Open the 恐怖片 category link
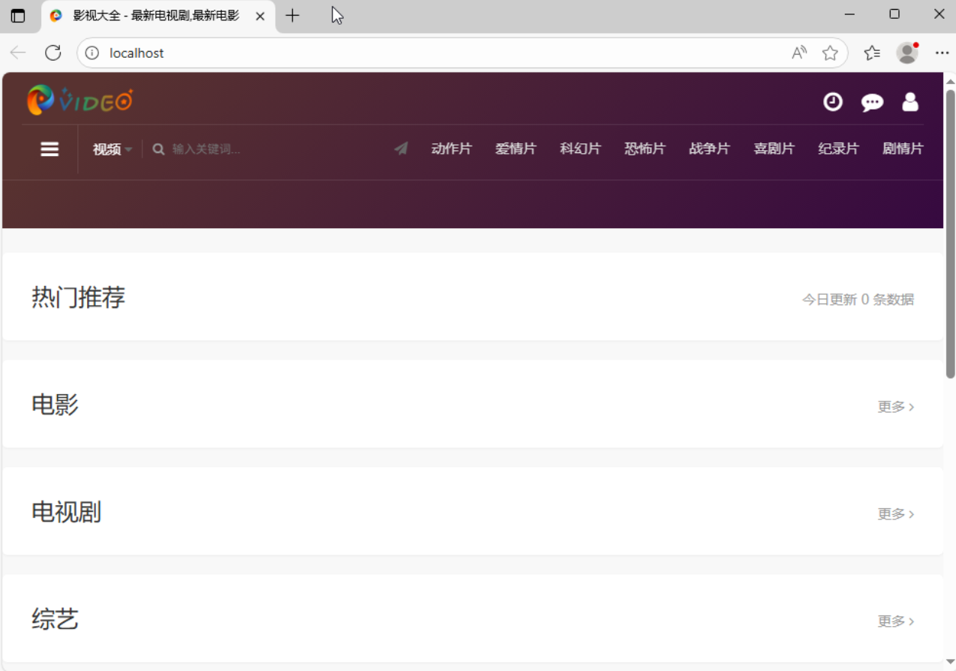This screenshot has height=671, width=956. (645, 149)
